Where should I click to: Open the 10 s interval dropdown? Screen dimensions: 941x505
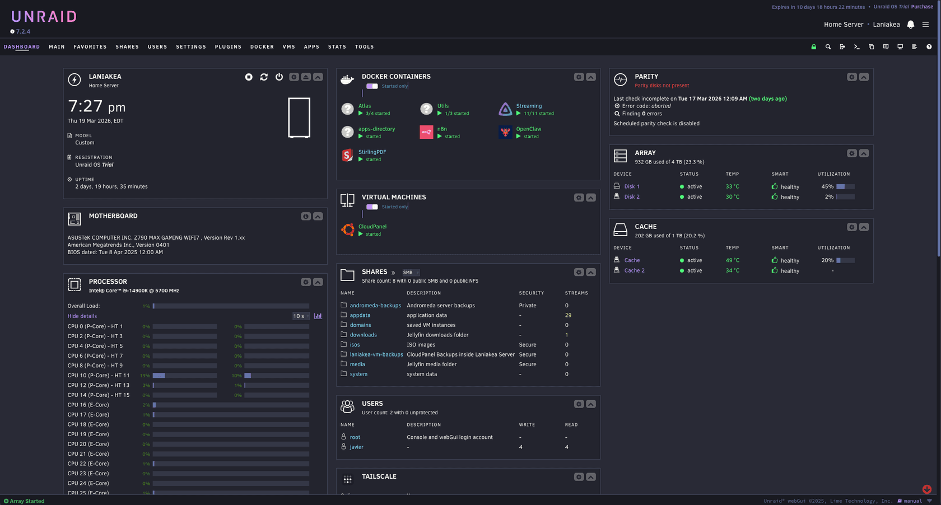301,316
